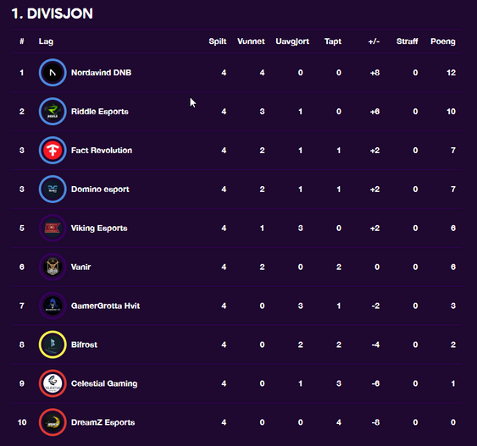The height and width of the screenshot is (446, 477).
Task: Open the Celestial Gaming team name
Action: coord(104,383)
